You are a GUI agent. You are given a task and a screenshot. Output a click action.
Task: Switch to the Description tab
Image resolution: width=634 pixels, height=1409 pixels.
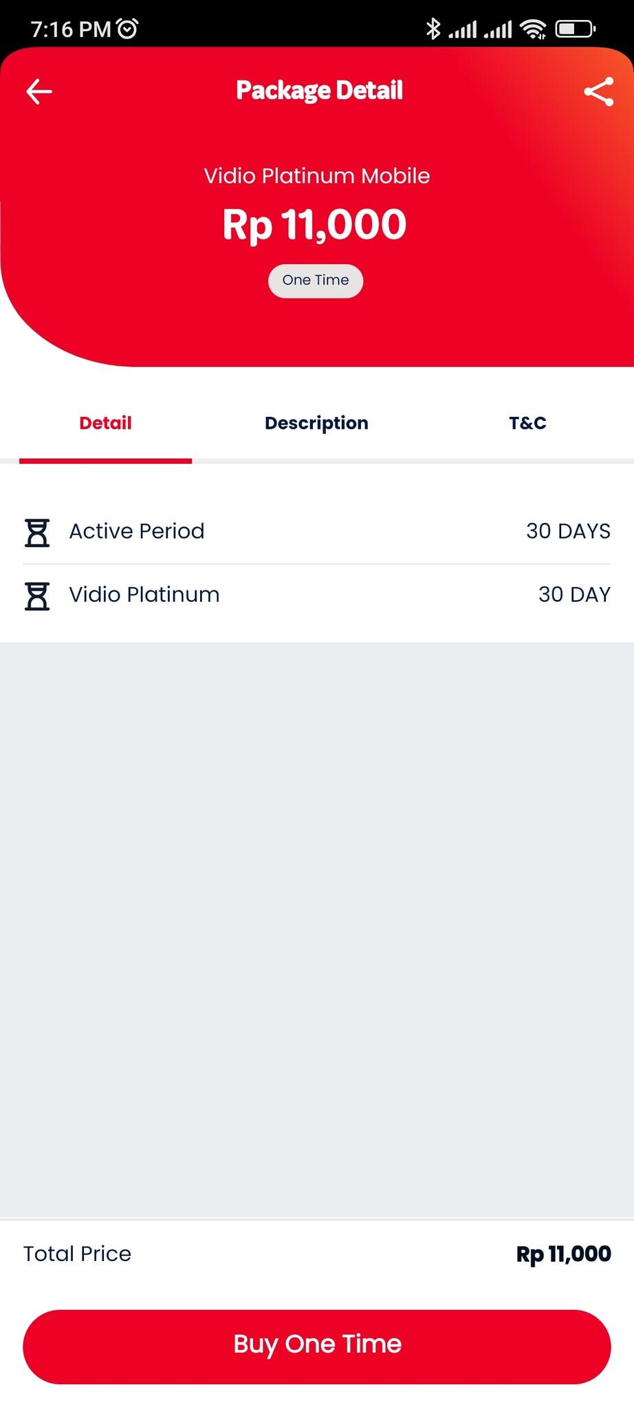(x=316, y=423)
